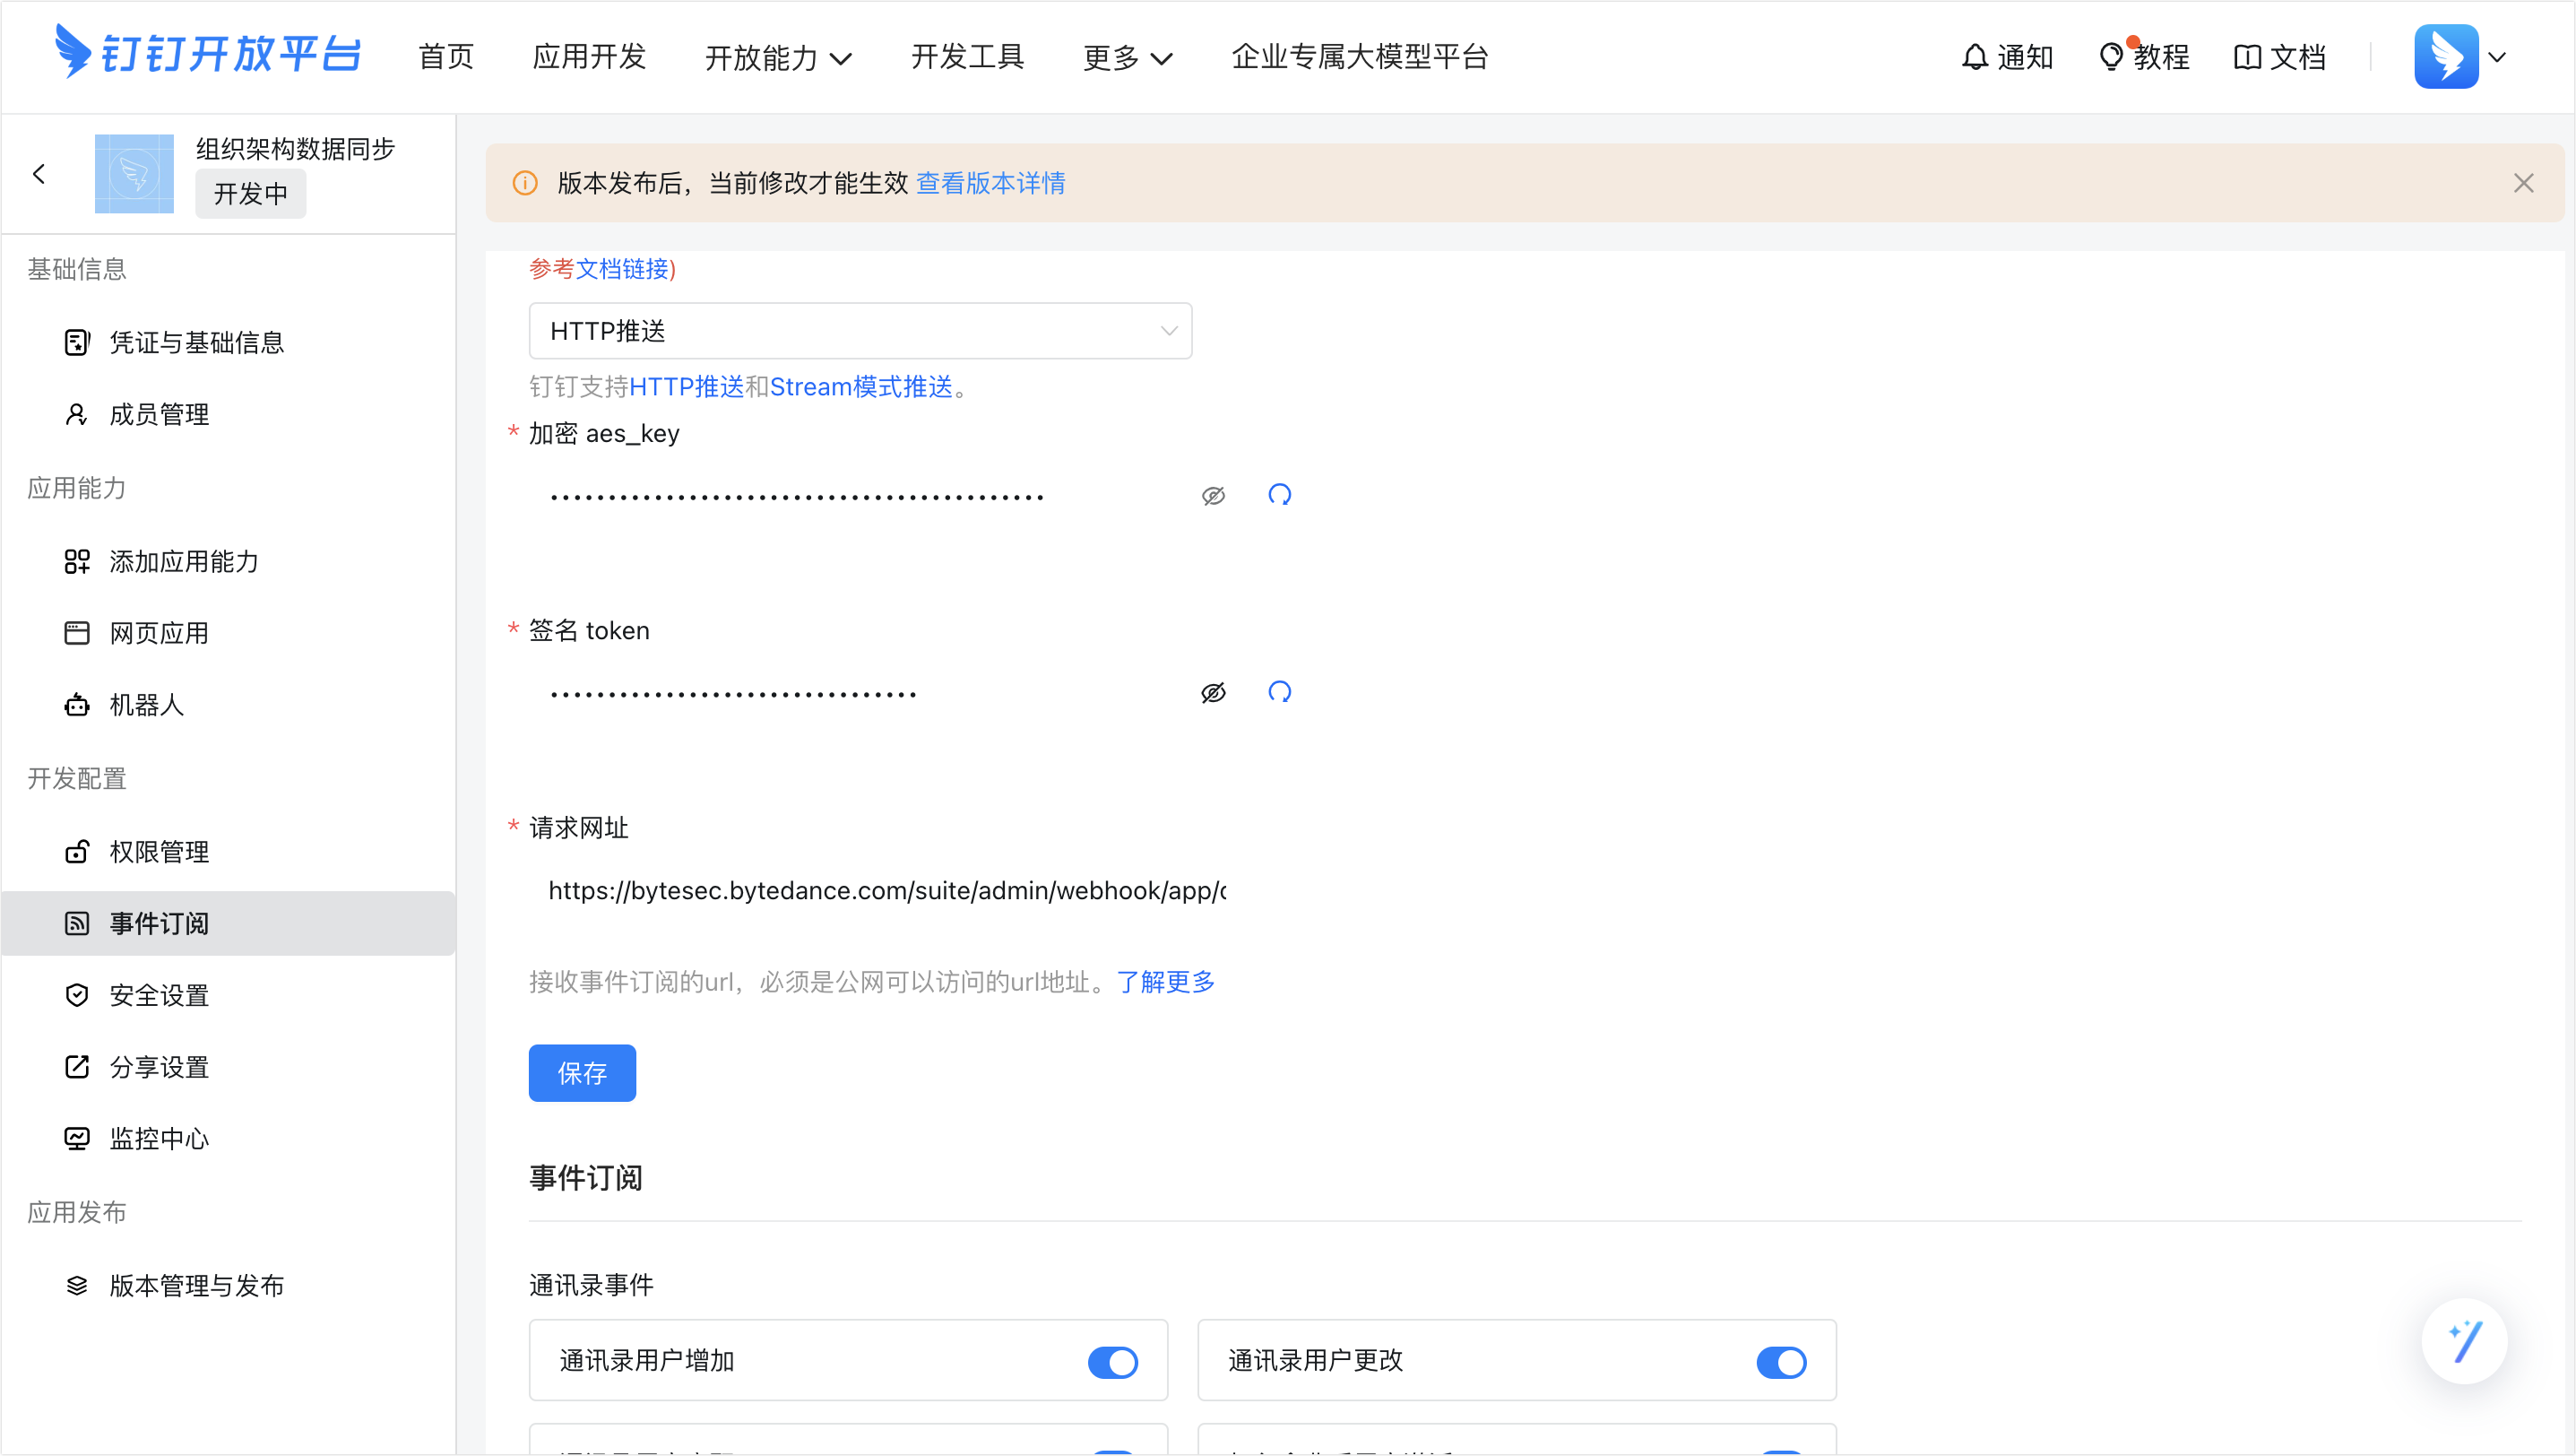
Task: Click the 开发中 status tag
Action: (x=250, y=194)
